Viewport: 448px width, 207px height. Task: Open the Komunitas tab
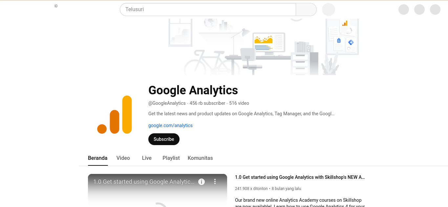[x=200, y=158]
